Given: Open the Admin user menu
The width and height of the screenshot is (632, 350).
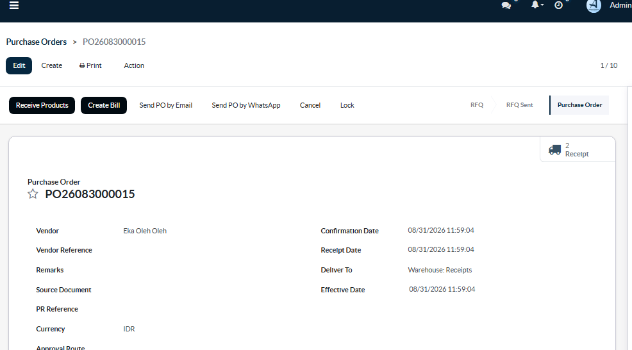Looking at the screenshot, I should [620, 5].
